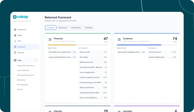
Task: Select the B2B Average Deal Size row
Action: [93, 87]
